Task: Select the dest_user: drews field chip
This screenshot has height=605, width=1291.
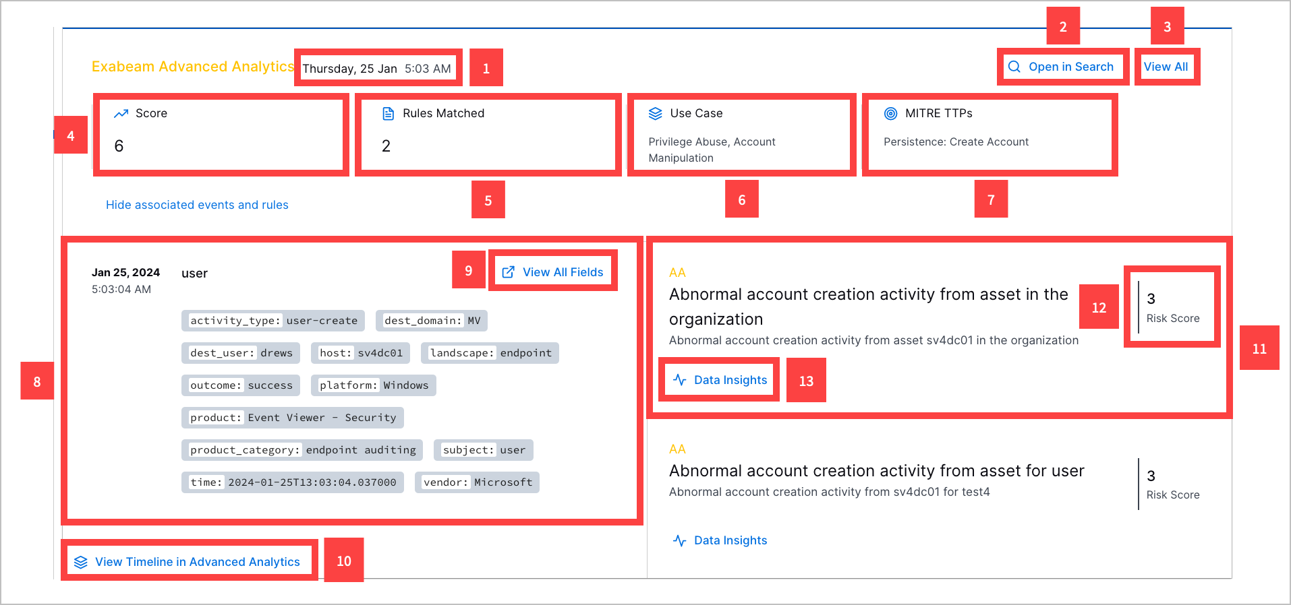Action: [241, 353]
